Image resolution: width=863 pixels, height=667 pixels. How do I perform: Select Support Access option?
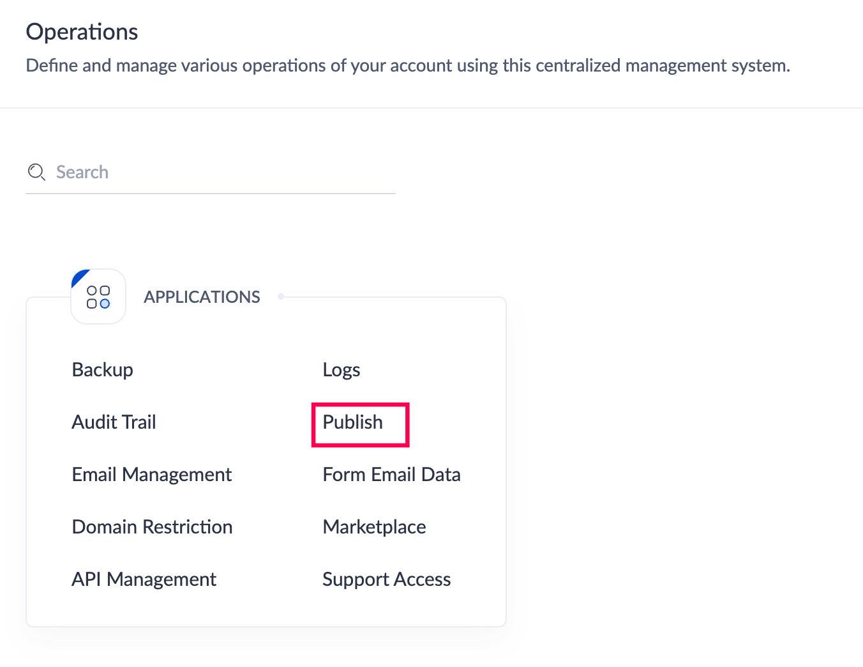pyautogui.click(x=387, y=579)
